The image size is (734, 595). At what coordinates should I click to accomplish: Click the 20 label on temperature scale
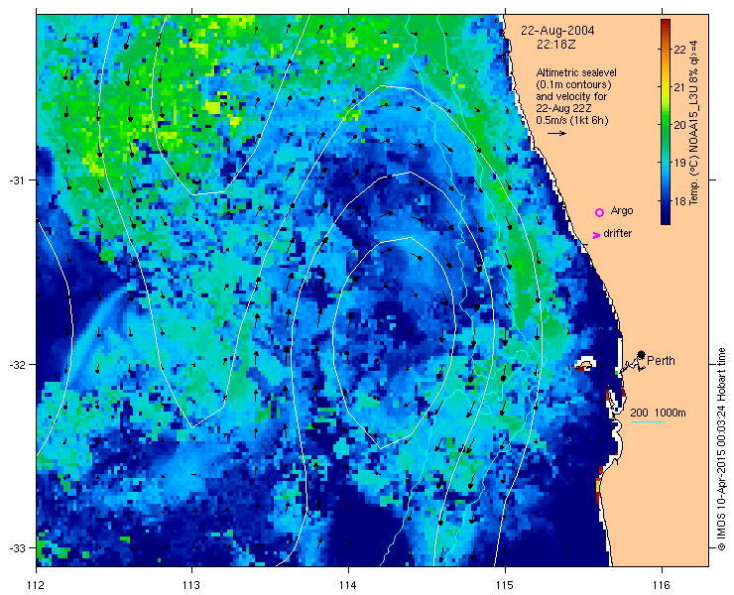(x=679, y=125)
